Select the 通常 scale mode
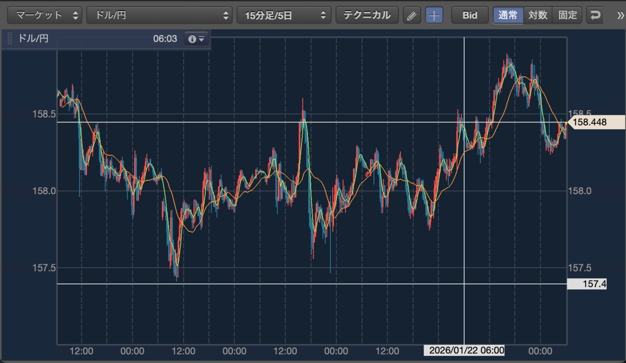This screenshot has height=363, width=626. point(508,15)
